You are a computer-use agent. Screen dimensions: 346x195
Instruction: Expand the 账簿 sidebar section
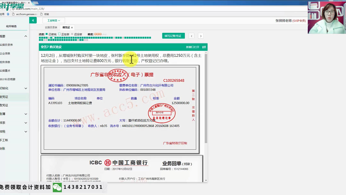pos(9,114)
